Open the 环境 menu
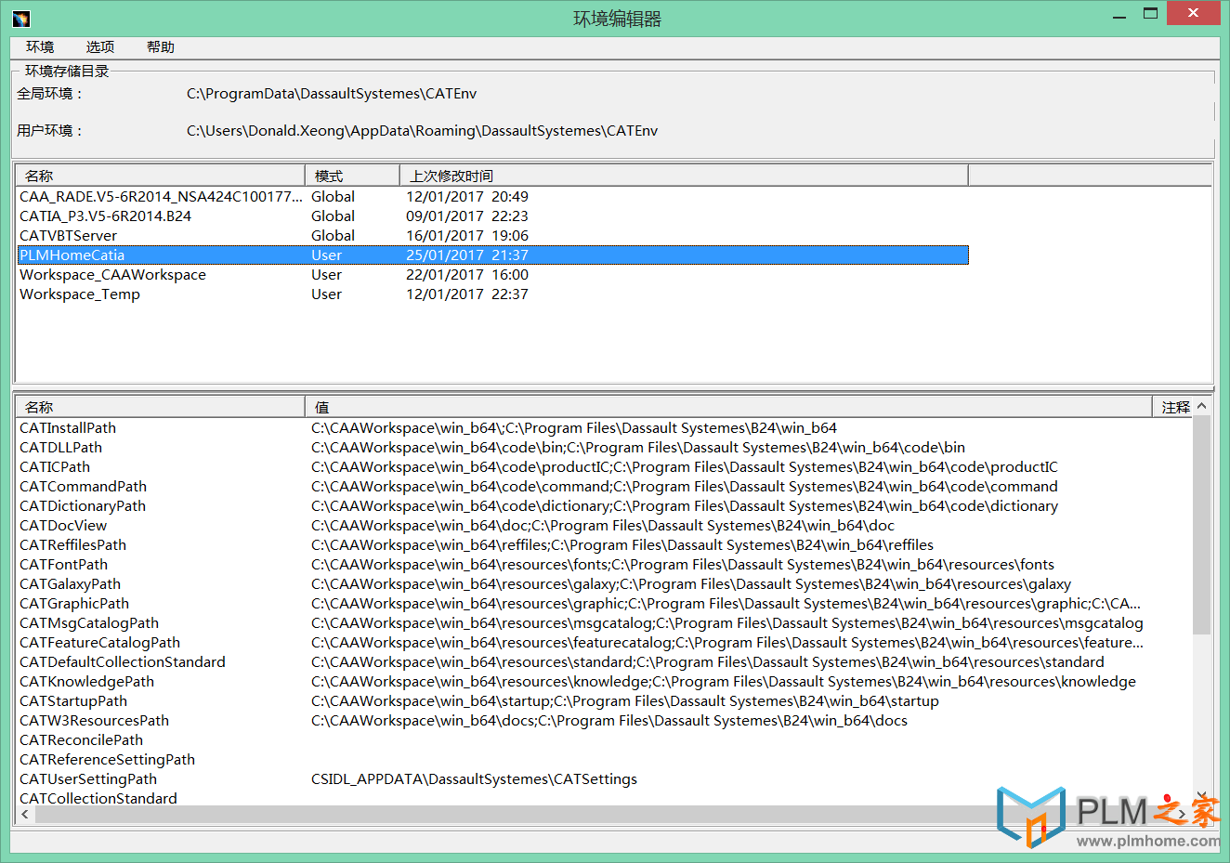1230x863 pixels. tap(40, 47)
